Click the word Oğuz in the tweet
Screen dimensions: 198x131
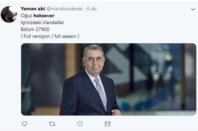pyautogui.click(x=27, y=16)
